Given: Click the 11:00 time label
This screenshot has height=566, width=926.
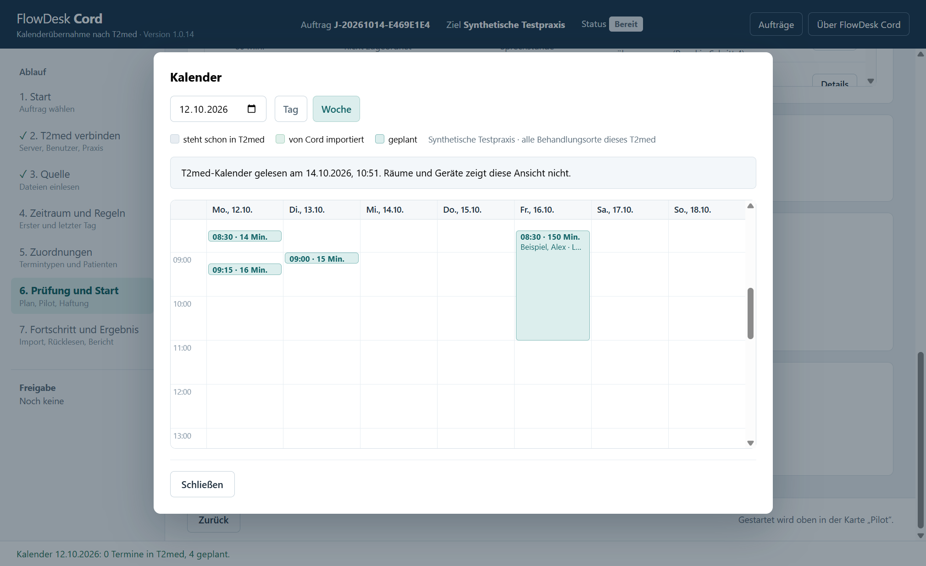Looking at the screenshot, I should [182, 348].
